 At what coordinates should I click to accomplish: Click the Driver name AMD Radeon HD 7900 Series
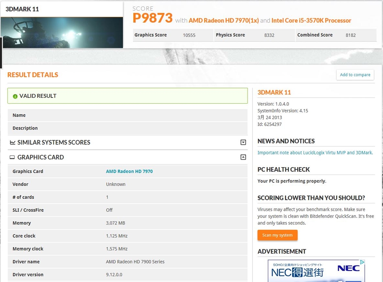(135, 262)
